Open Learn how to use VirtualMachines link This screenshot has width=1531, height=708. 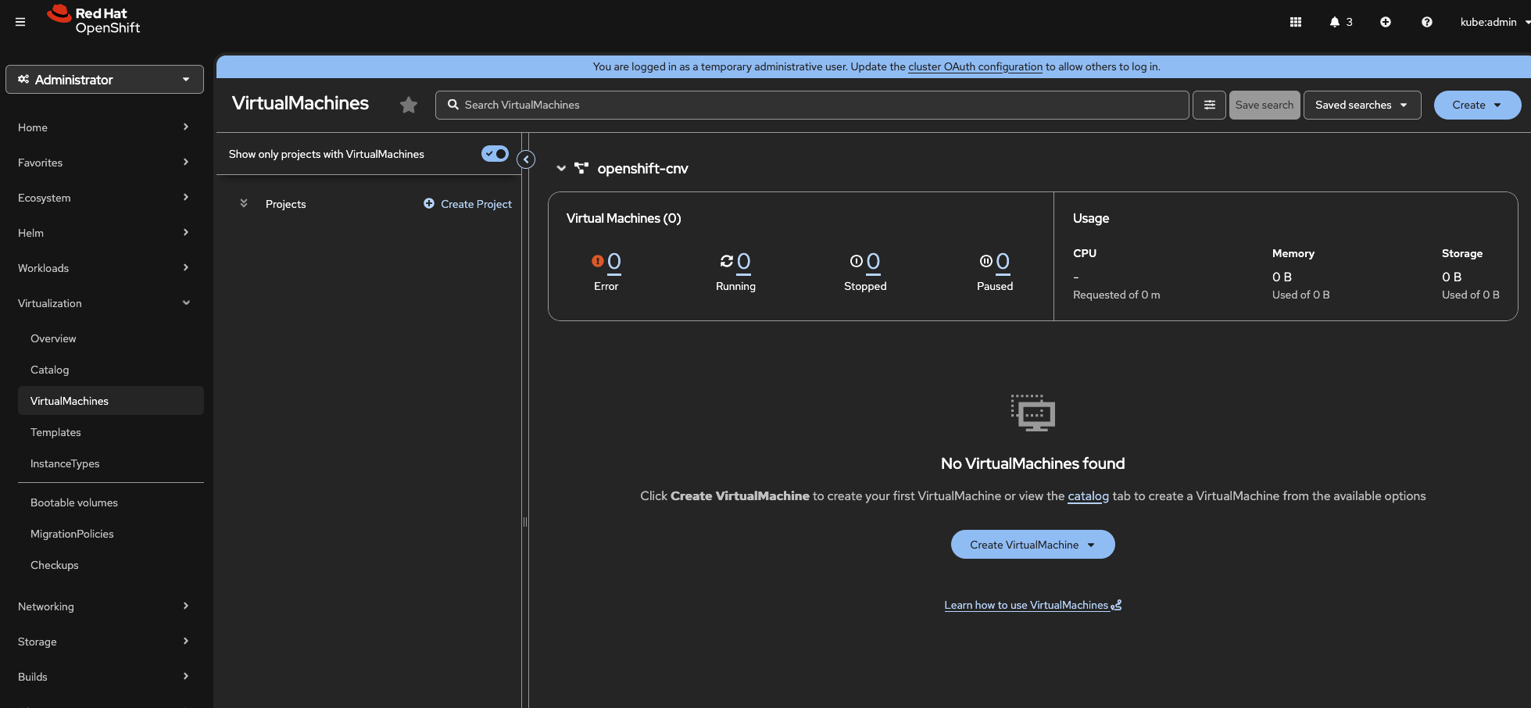(1032, 605)
